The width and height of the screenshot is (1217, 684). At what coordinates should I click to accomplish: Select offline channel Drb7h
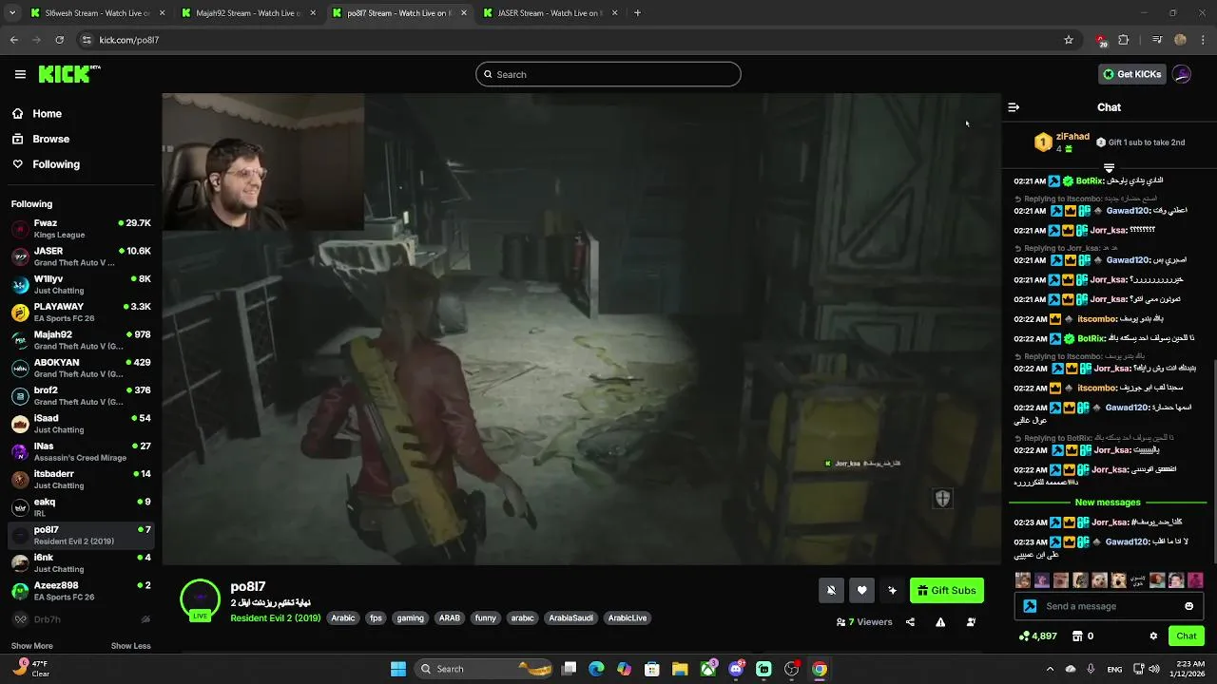[80, 619]
